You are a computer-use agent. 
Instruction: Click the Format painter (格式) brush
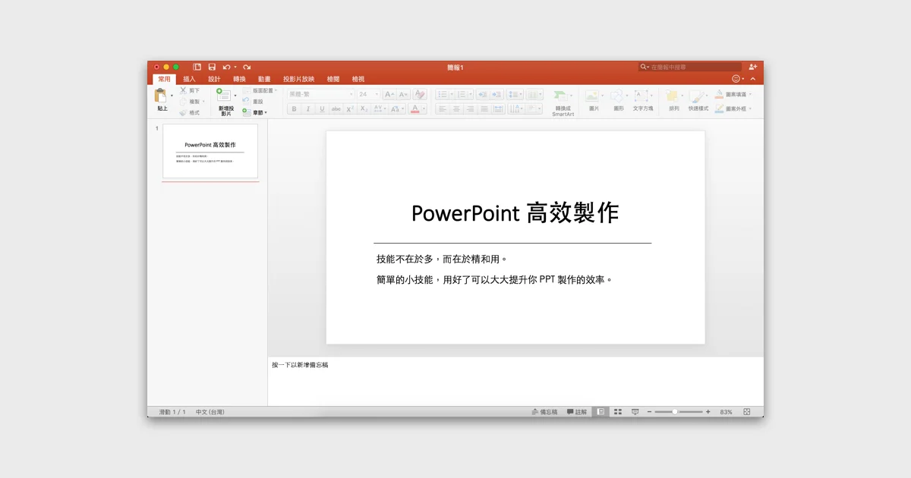pos(183,112)
